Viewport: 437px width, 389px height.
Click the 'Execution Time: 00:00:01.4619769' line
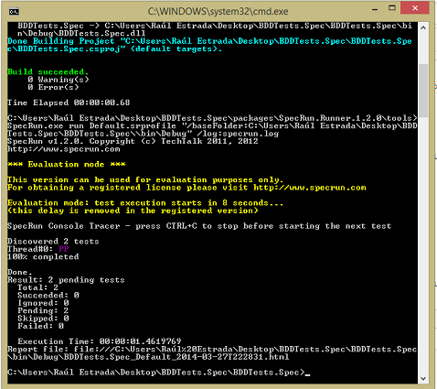(x=100, y=341)
